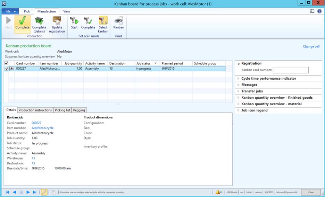Uncheck the row checkbox for card 000227
This screenshot has width=325, height=197.
click(6, 69)
